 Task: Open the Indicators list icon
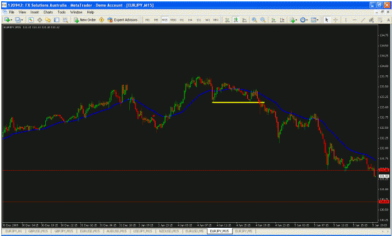coord(292,20)
